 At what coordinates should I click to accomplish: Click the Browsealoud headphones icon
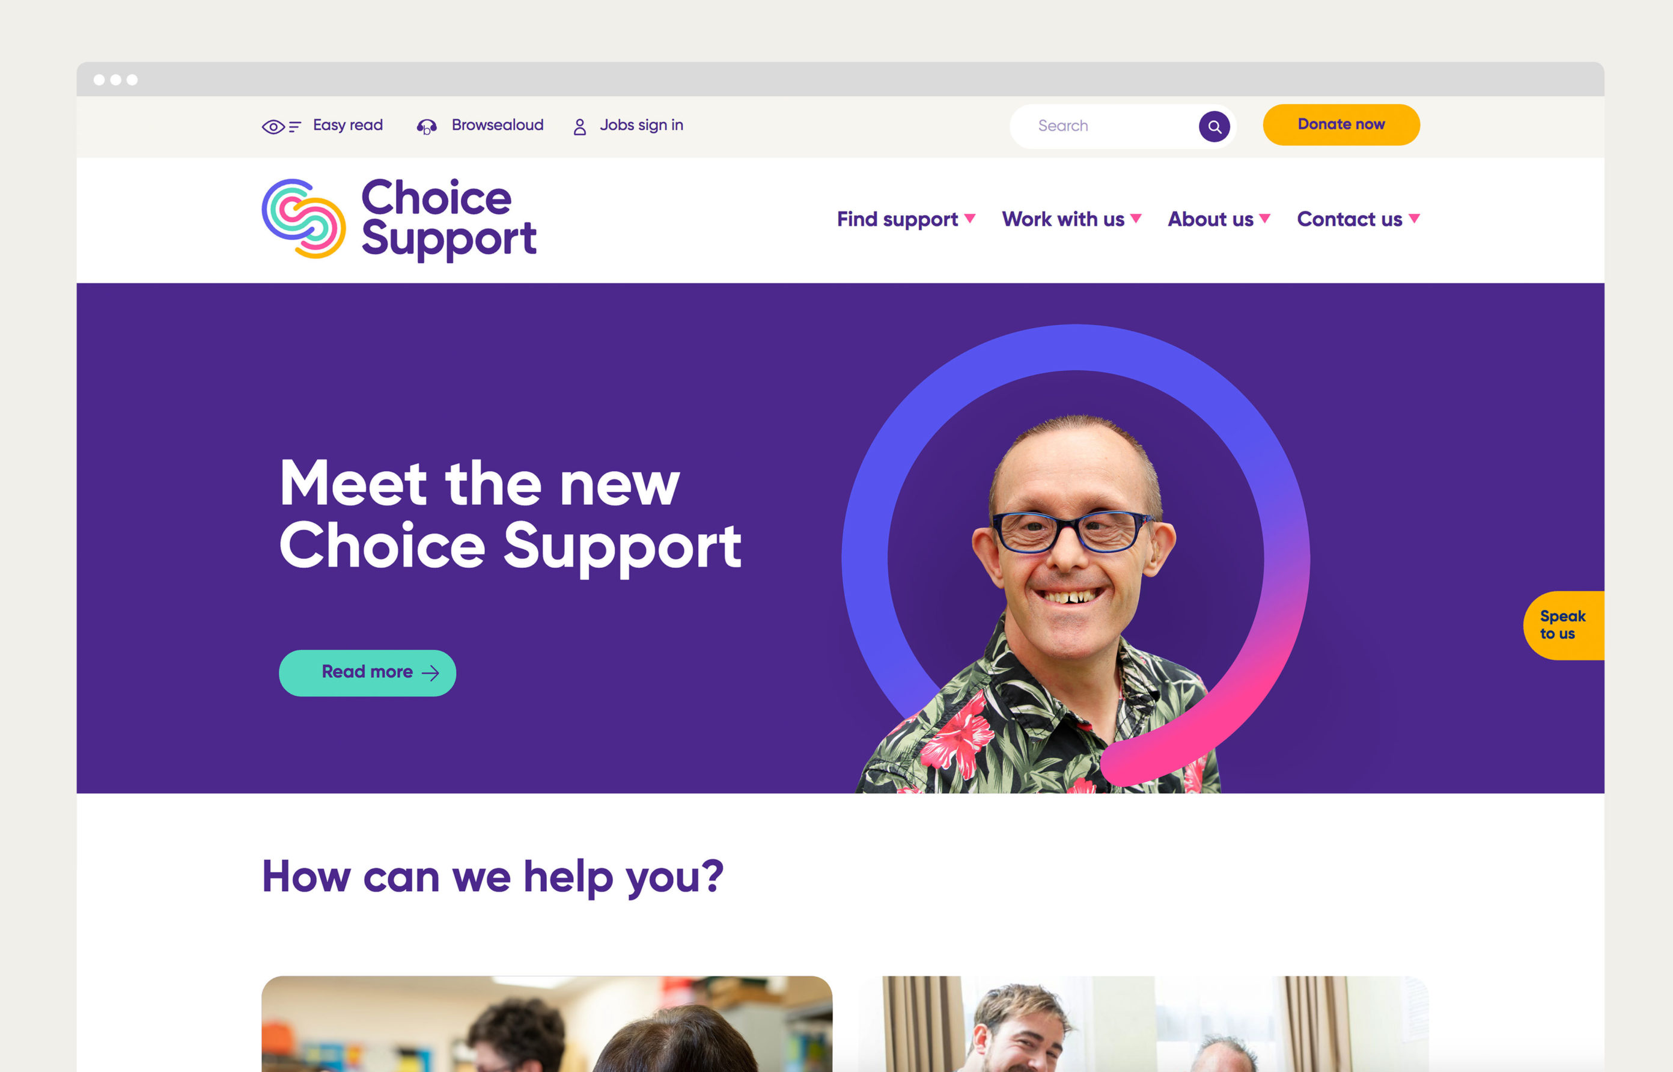pos(427,127)
